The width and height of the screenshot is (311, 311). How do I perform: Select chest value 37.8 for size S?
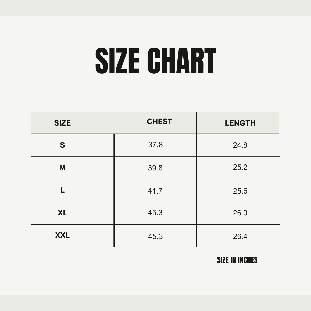point(155,145)
